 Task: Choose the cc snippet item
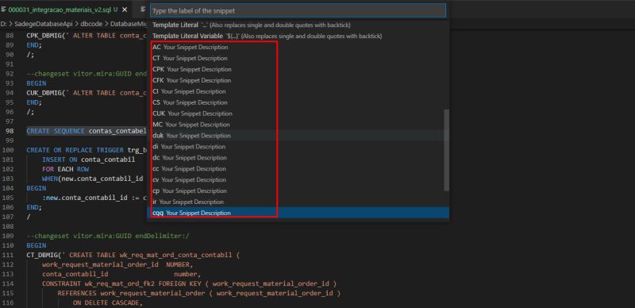pyautogui.click(x=298, y=168)
